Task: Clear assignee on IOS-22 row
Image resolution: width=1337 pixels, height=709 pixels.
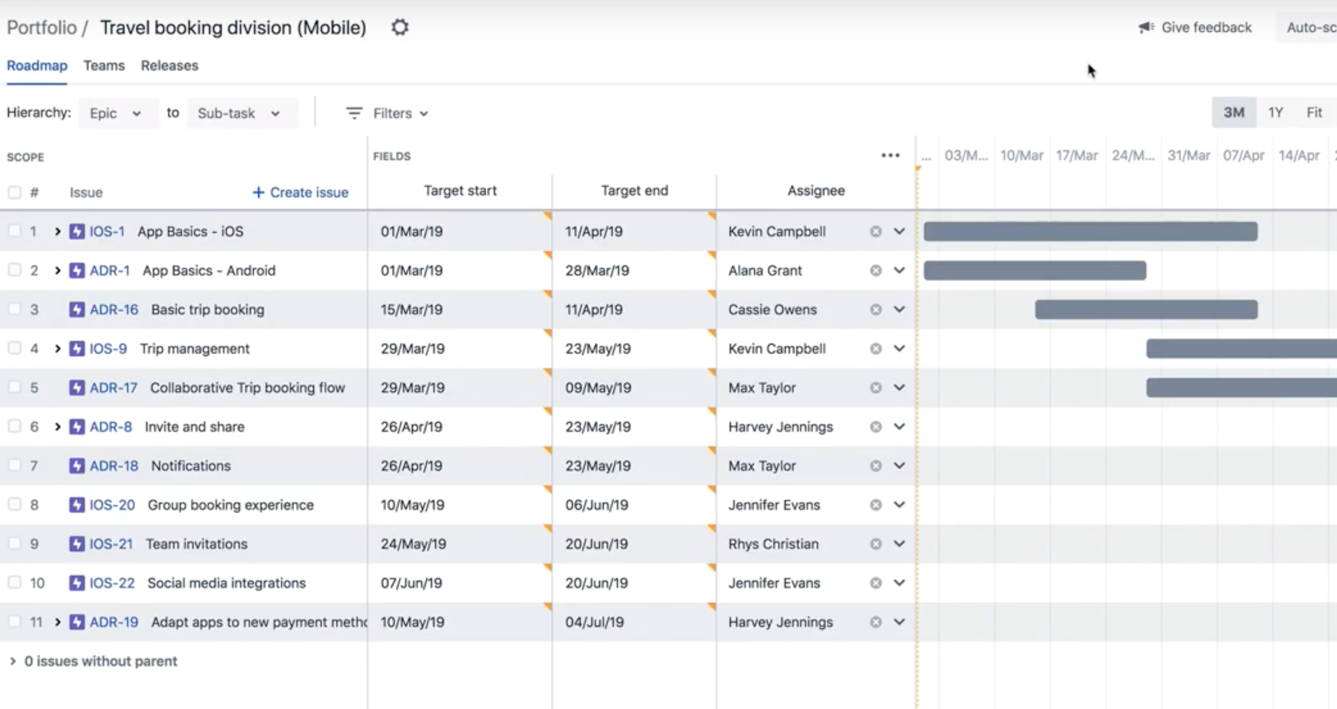Action: tap(876, 583)
